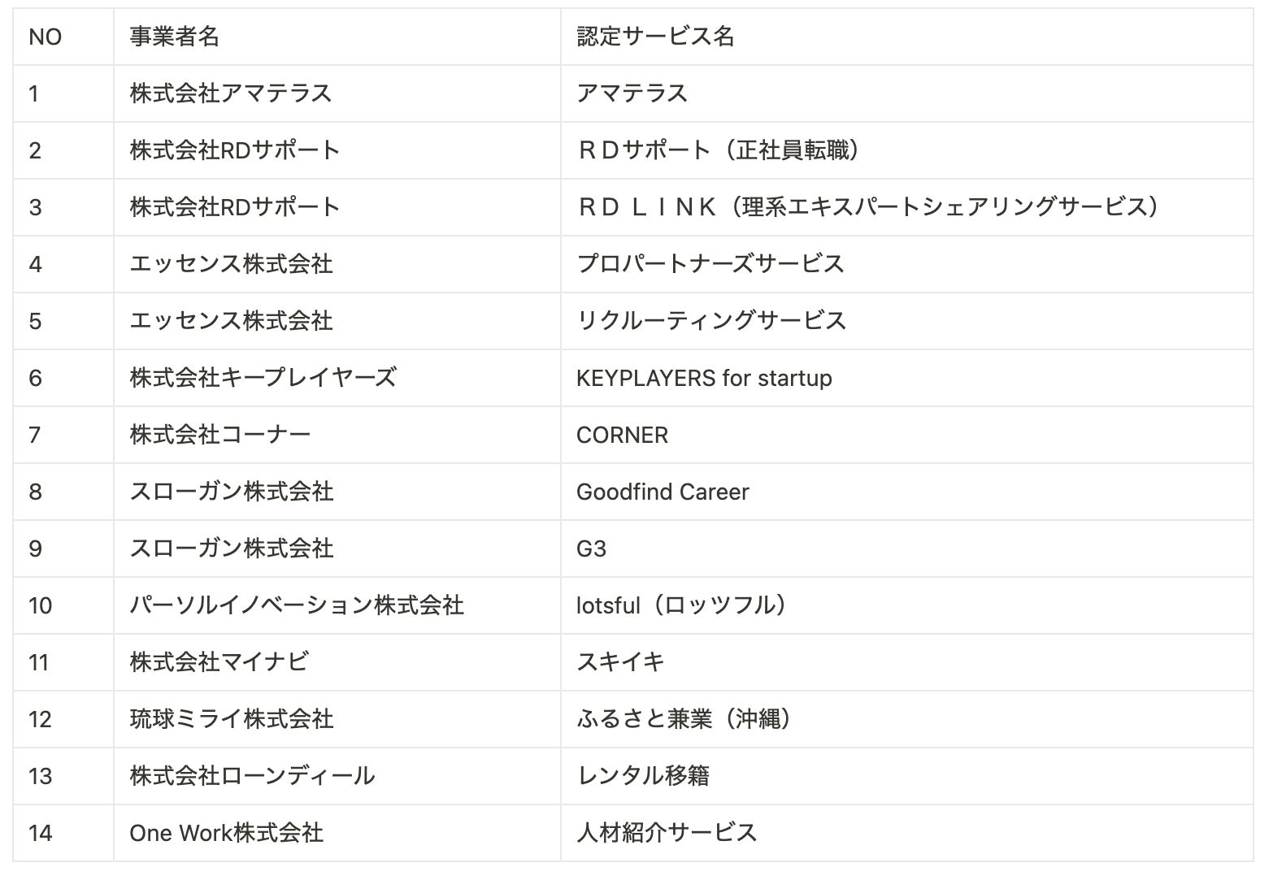Click the アマテラス service name cell
This screenshot has width=1273, height=880.
pyautogui.click(x=632, y=94)
